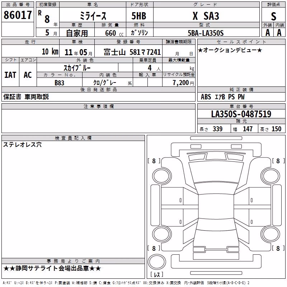Image resolution: width=287 pixels, height=287 pixels.
Task: Click the length value 339
Action: click(x=218, y=129)
